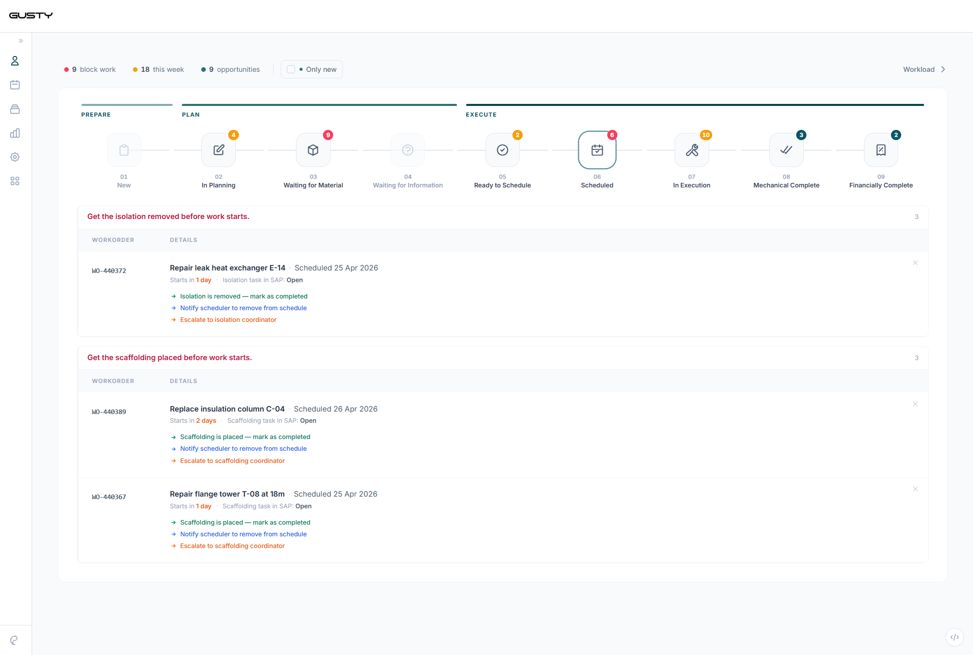Image resolution: width=973 pixels, height=655 pixels.
Task: Open the settings gear in the sidebar
Action: pos(15,157)
